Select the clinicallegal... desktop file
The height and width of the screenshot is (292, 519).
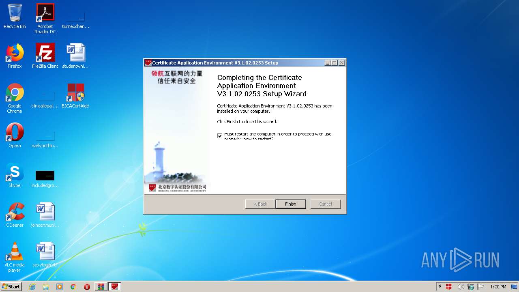point(45,99)
